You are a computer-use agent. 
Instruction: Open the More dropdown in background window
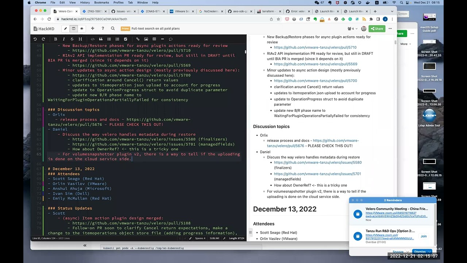tap(405, 44)
